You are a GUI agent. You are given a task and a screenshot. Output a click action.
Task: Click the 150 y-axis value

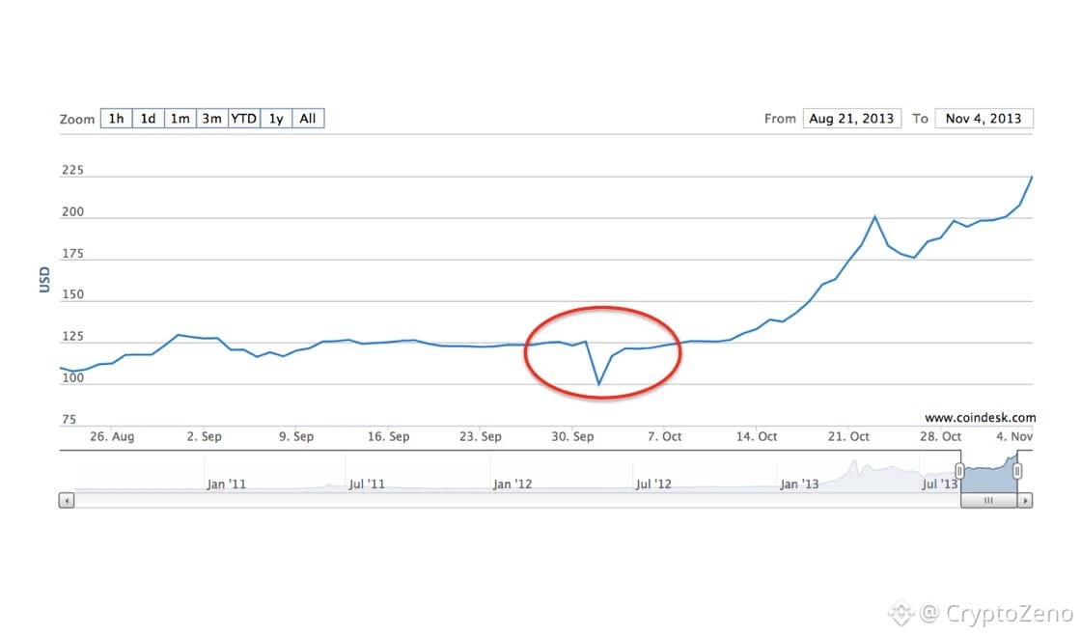[72, 294]
